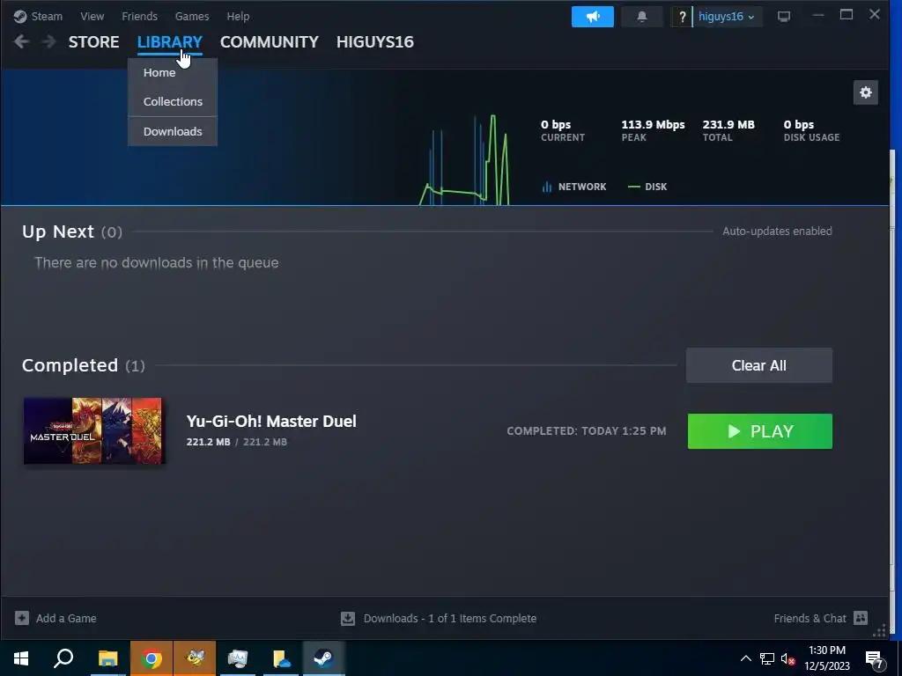Viewport: 902px width, 676px height.
Task: Click the download tray icon in status bar
Action: point(347,618)
